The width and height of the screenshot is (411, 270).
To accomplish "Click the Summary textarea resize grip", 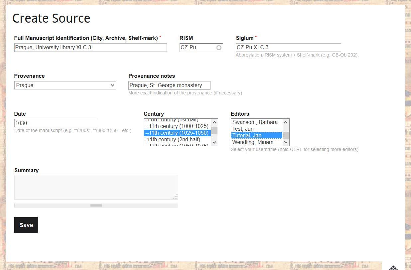I will pyautogui.click(x=175, y=197).
